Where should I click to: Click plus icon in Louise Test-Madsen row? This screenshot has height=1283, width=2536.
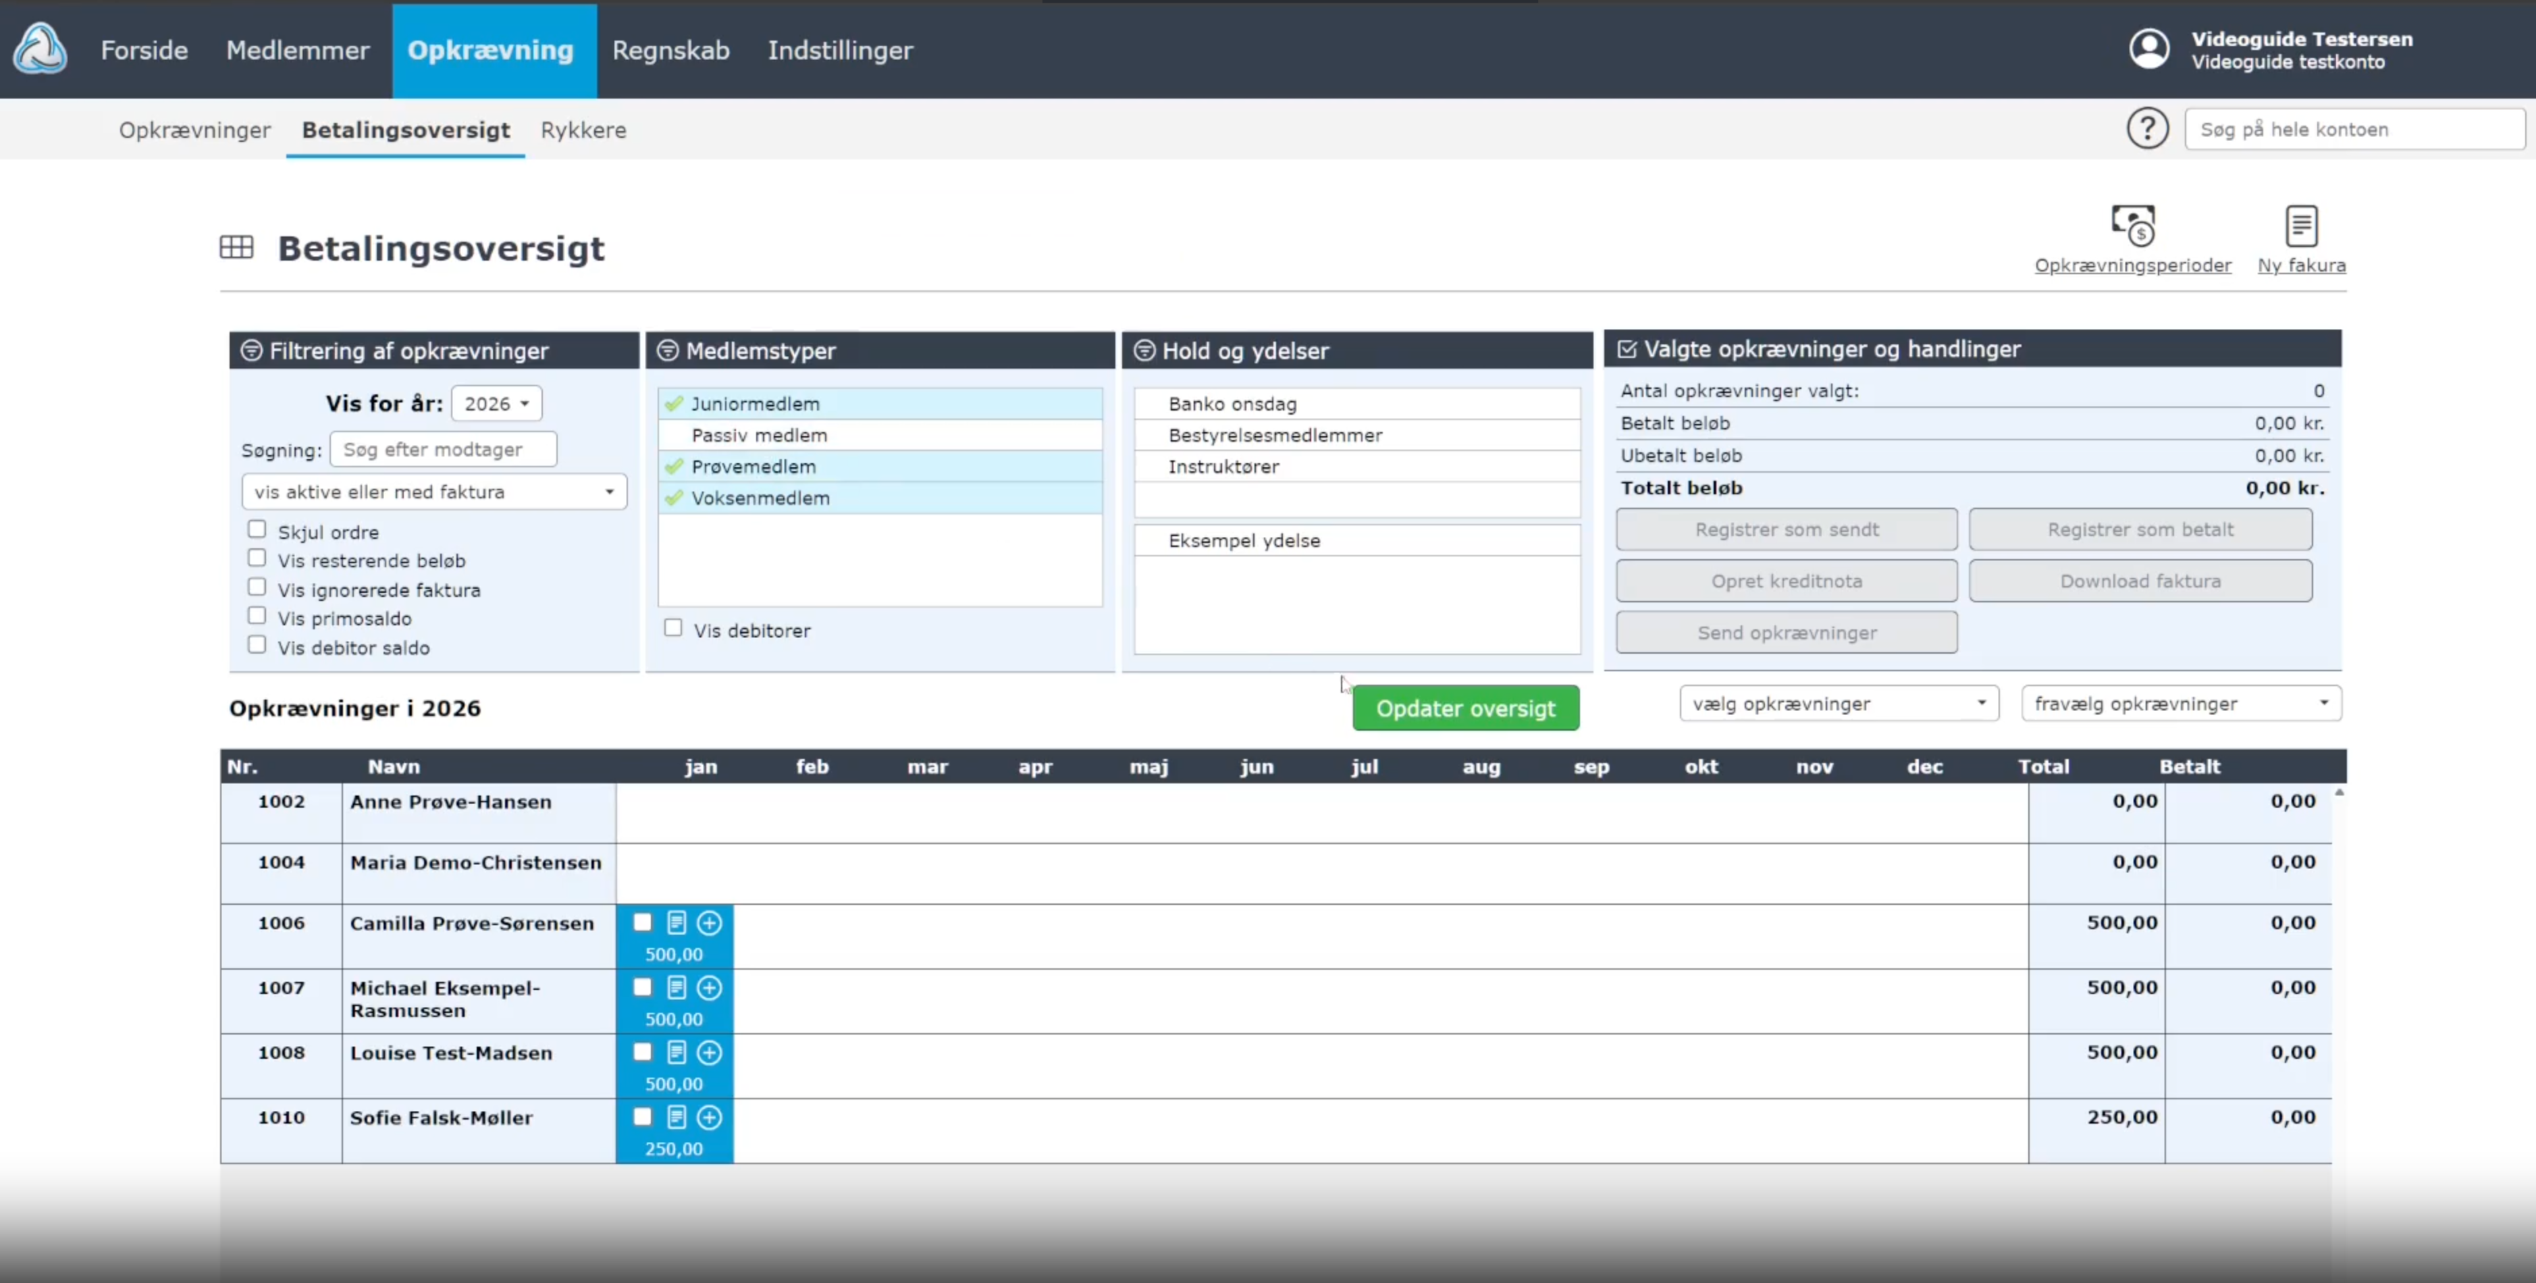709,1053
